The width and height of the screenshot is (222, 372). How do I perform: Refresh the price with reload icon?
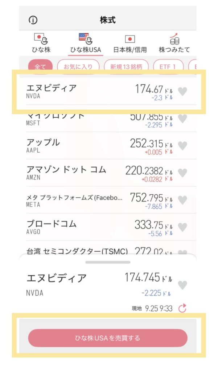[x=182, y=309]
